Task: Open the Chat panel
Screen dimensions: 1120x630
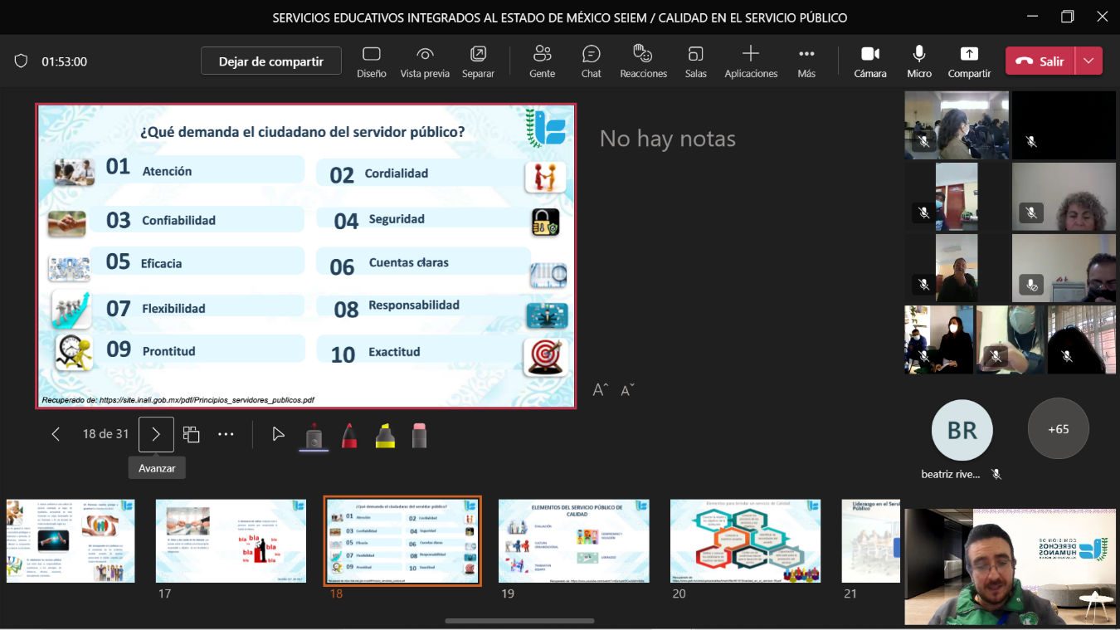Action: click(x=591, y=61)
